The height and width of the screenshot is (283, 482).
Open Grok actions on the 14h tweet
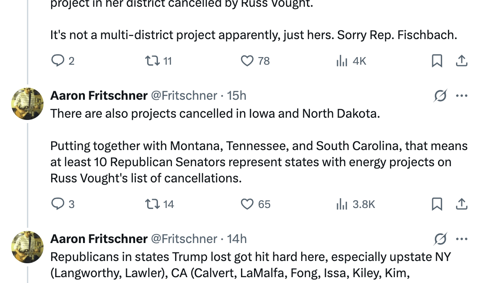440,239
